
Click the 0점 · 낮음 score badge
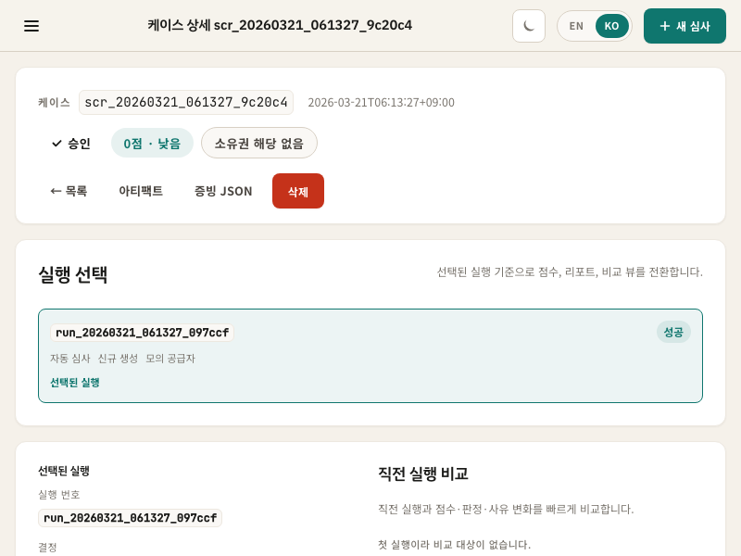152,143
